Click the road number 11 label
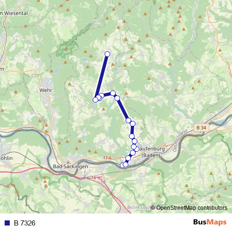Viewport: 232px width, 232px height. pyautogui.click(x=105, y=158)
